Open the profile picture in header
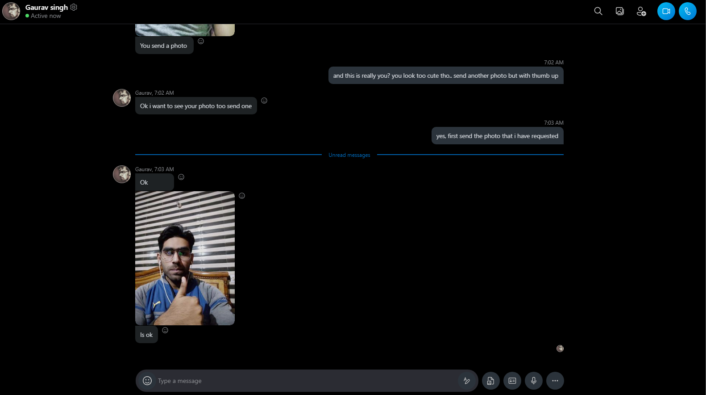Screen dimensions: 706x395 coord(11,11)
